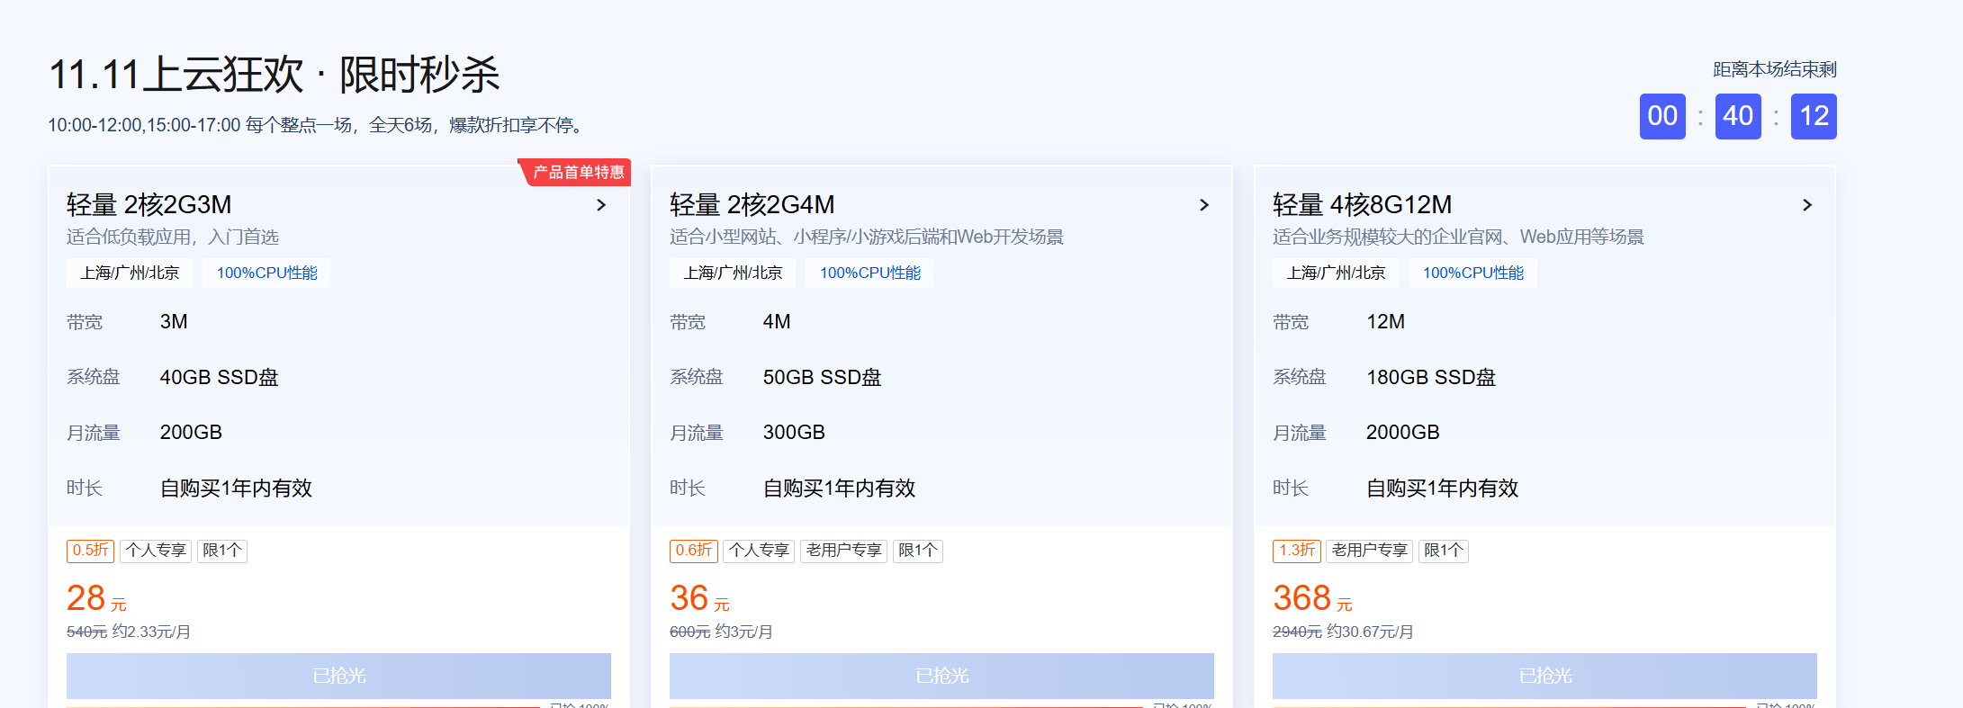Viewport: 1963px width, 708px height.
Task: Click 老用户专享 tag on the 368元 card
Action: (1369, 551)
